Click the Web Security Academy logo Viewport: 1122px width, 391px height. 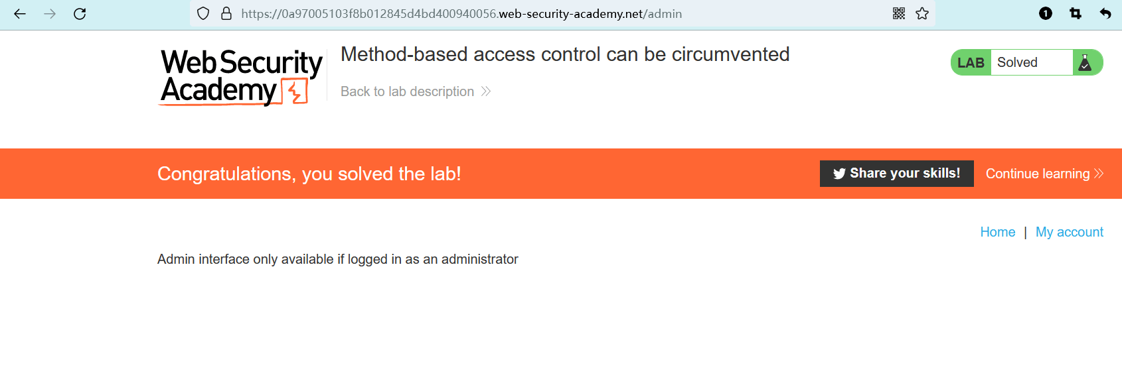(240, 77)
